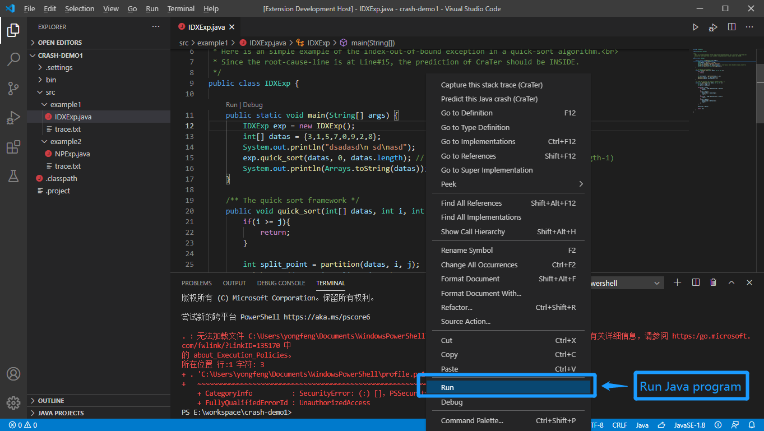Click the VS Code logo in title bar
The width and height of the screenshot is (764, 431).
click(x=10, y=8)
